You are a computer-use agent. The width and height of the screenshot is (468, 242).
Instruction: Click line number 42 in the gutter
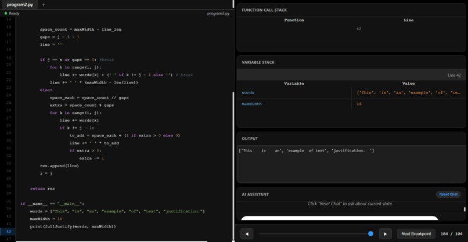[x=8, y=231]
